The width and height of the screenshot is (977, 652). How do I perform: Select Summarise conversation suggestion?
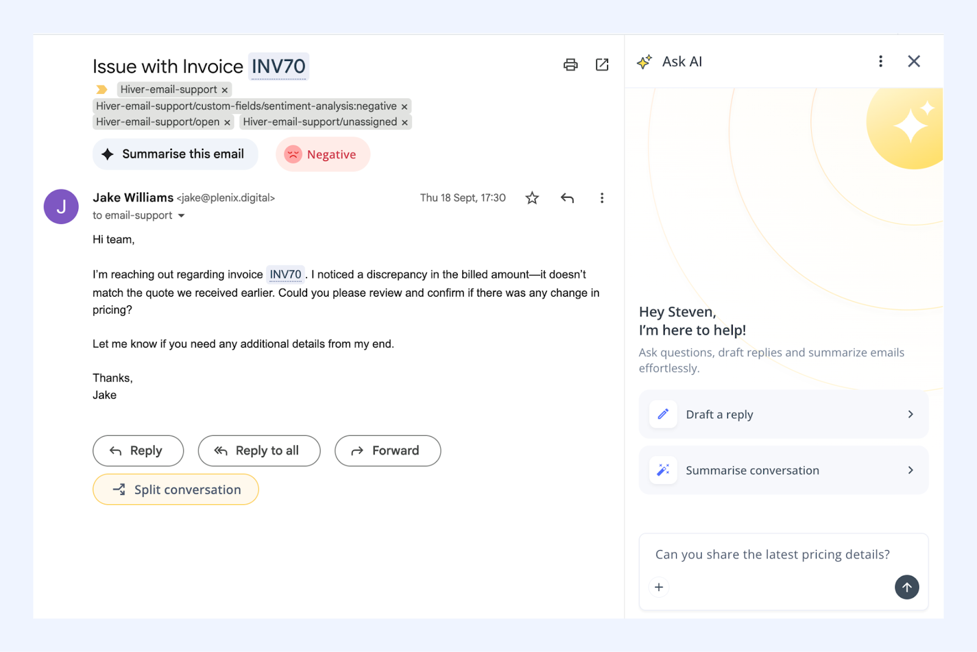coord(783,470)
